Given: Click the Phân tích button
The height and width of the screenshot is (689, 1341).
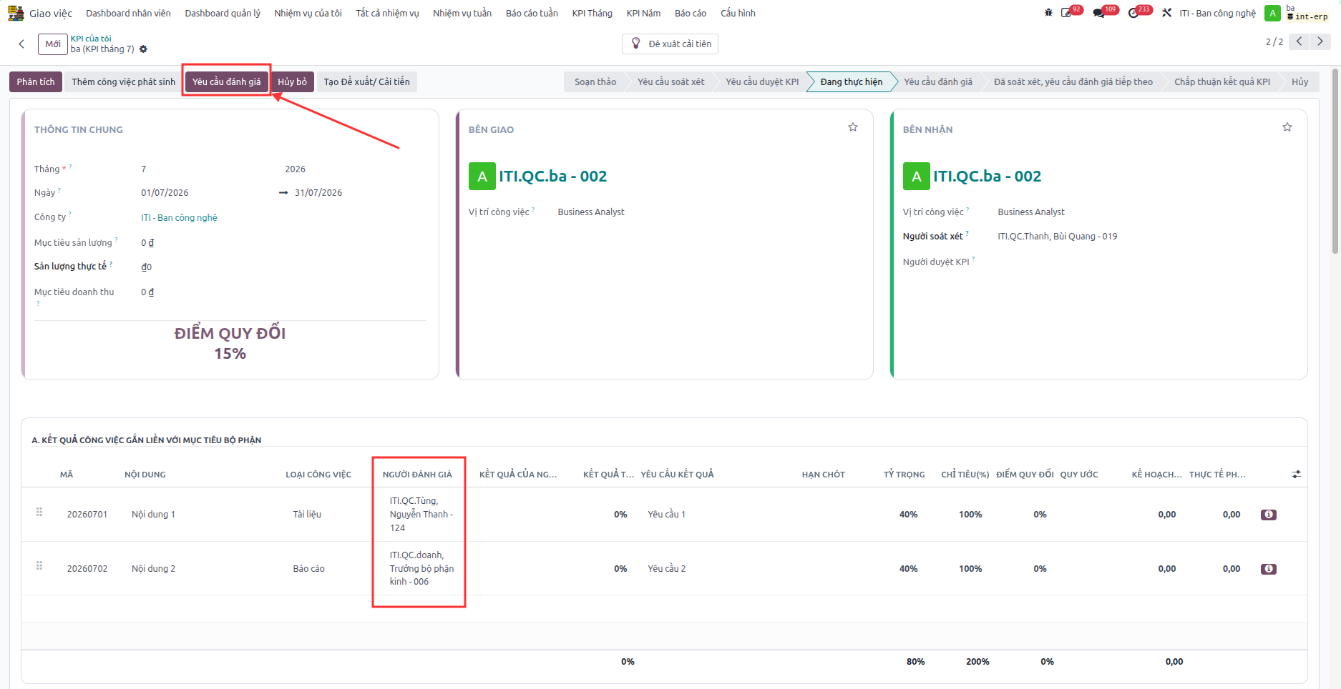Looking at the screenshot, I should click(x=36, y=81).
